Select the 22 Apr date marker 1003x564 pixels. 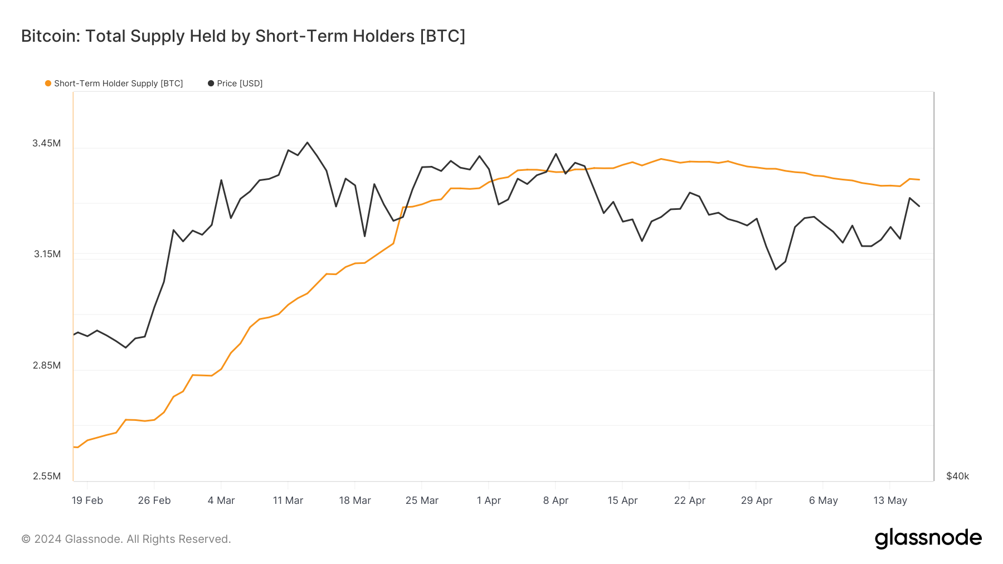click(x=689, y=501)
